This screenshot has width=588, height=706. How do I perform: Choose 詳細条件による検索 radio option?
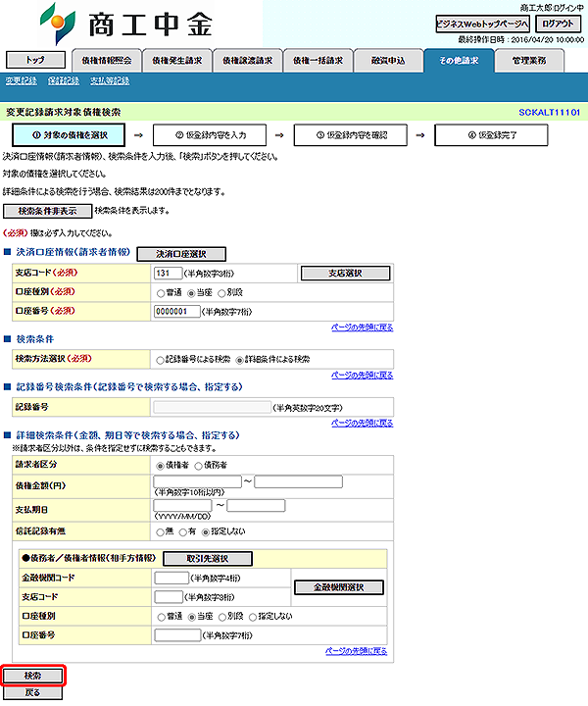(x=240, y=360)
